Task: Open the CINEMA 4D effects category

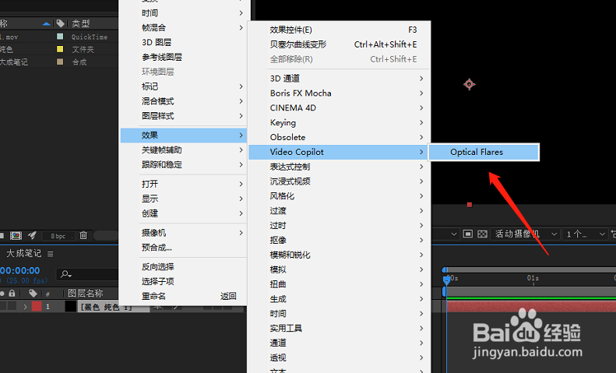Action: pos(339,108)
